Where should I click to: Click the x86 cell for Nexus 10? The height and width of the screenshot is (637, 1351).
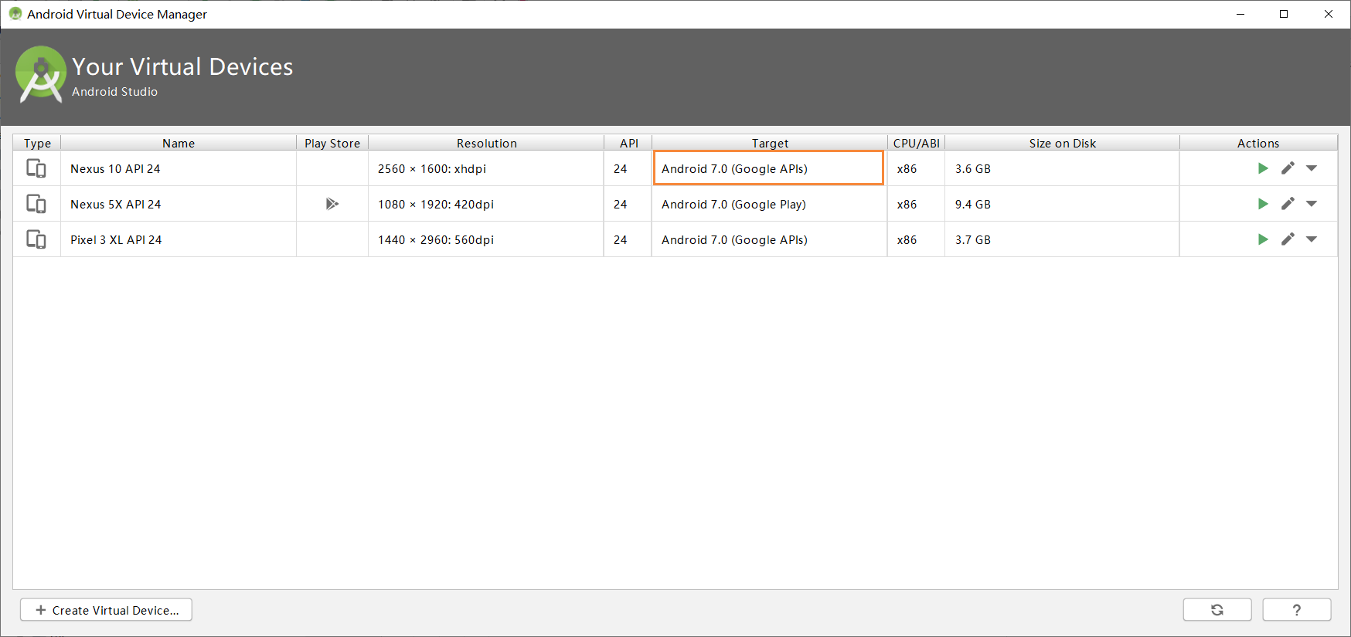916,168
